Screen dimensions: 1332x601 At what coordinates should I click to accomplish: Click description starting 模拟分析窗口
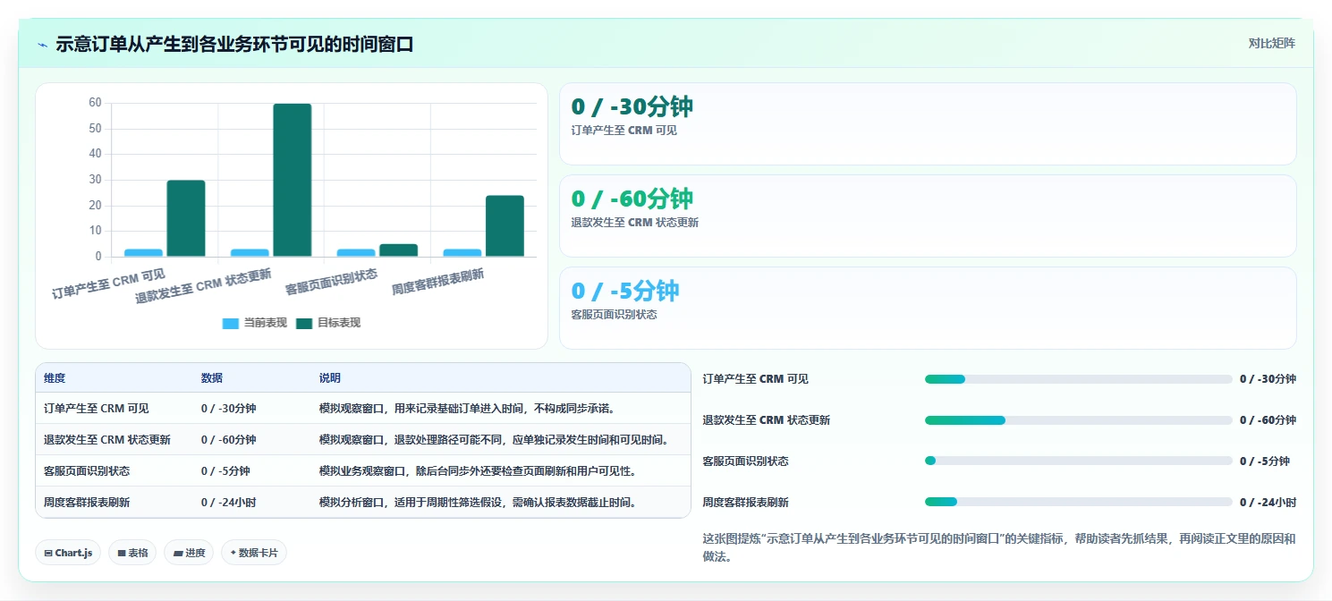click(x=478, y=503)
